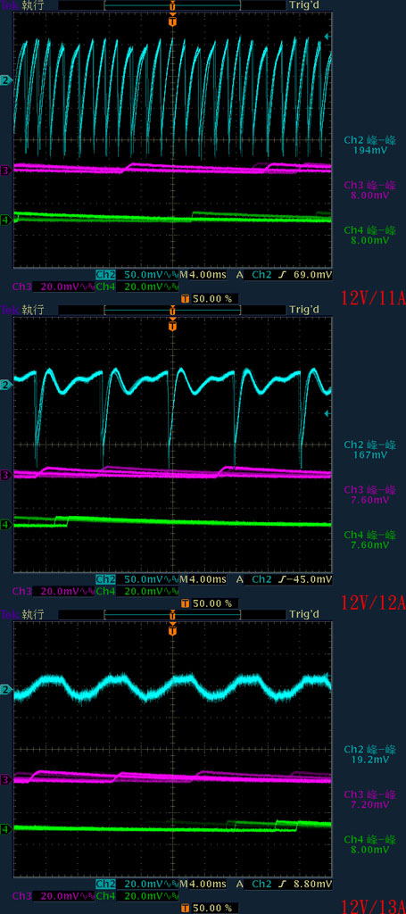Click the trigger level arrow in 12V/11A capture

328,37
